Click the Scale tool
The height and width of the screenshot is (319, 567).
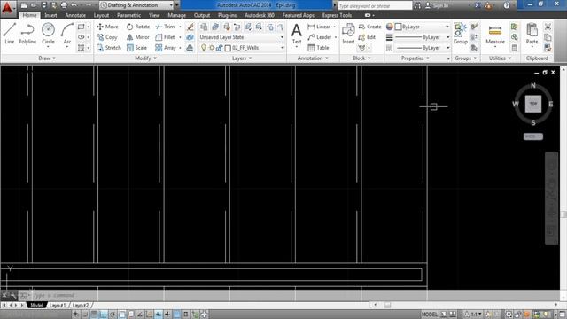tap(136, 48)
